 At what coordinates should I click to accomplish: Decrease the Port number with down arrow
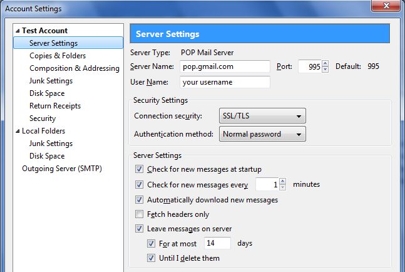pyautogui.click(x=326, y=70)
